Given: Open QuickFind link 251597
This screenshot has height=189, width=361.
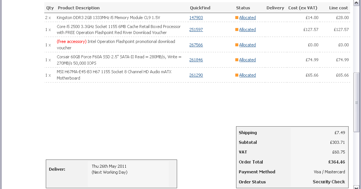Looking at the screenshot, I should [196, 30].
